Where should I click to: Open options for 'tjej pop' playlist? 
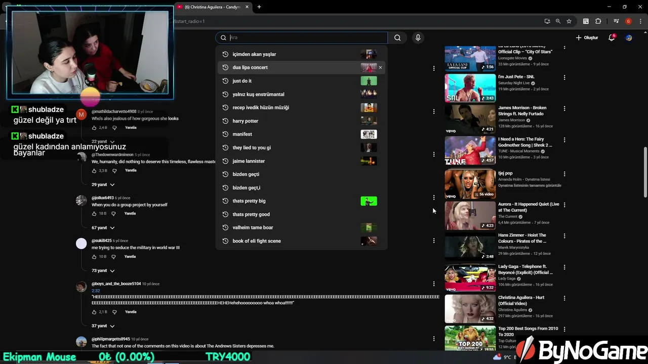(x=564, y=174)
